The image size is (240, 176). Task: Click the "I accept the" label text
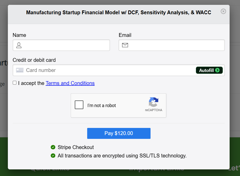31,83
